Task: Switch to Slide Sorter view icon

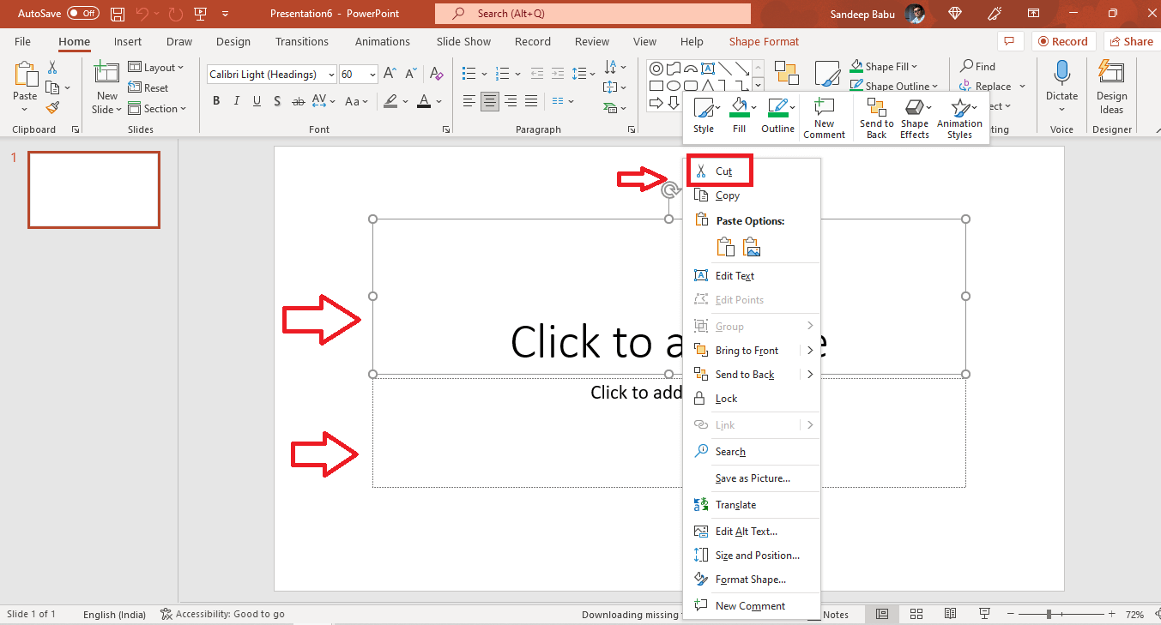Action: tap(916, 614)
